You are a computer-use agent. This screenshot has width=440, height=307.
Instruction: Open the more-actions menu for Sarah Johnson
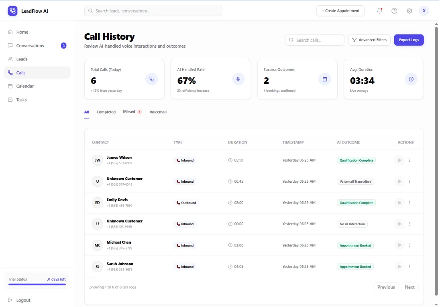tap(409, 267)
